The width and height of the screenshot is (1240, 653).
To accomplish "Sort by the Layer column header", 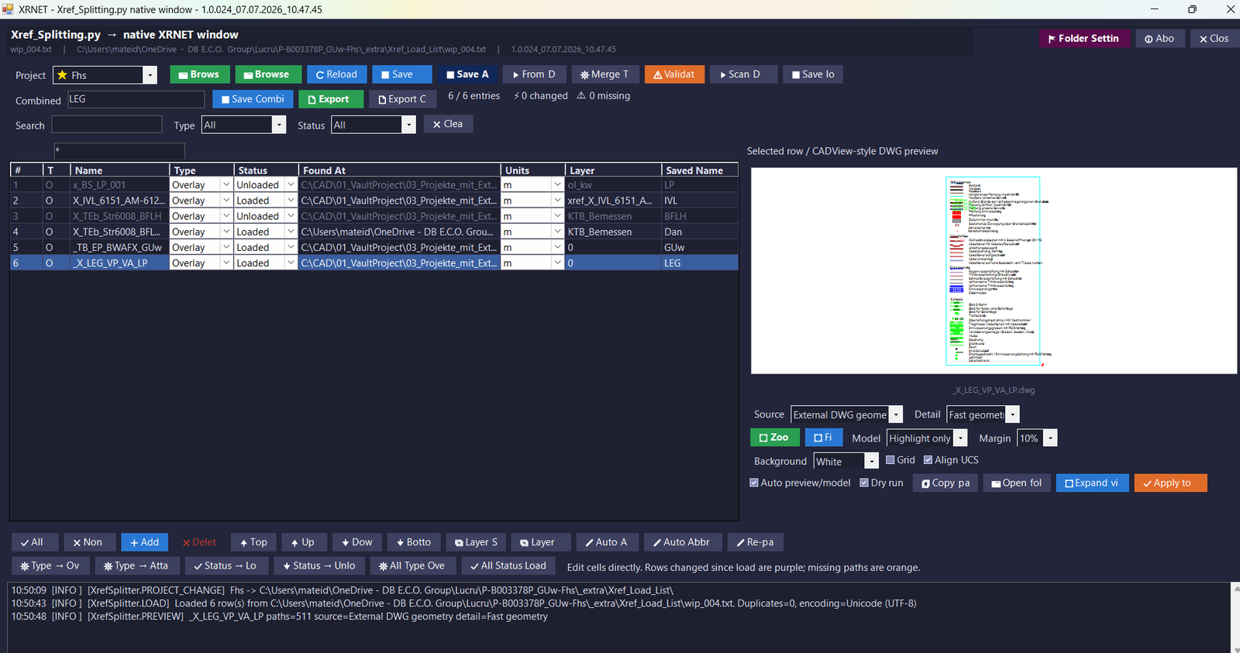I will [x=613, y=170].
